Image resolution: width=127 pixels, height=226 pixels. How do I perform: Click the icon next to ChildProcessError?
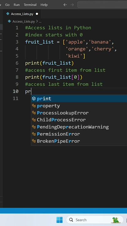(x=34, y=120)
